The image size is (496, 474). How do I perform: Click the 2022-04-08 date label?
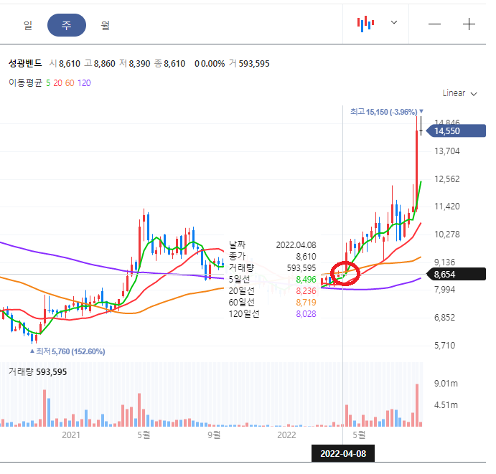[343, 453]
